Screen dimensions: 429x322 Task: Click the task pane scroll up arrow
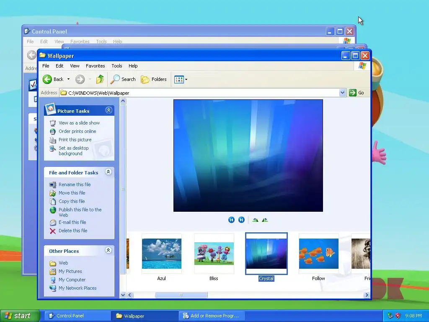tap(123, 101)
